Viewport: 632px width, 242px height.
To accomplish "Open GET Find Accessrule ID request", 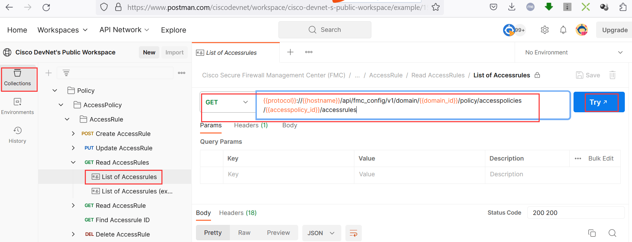I will point(117,220).
